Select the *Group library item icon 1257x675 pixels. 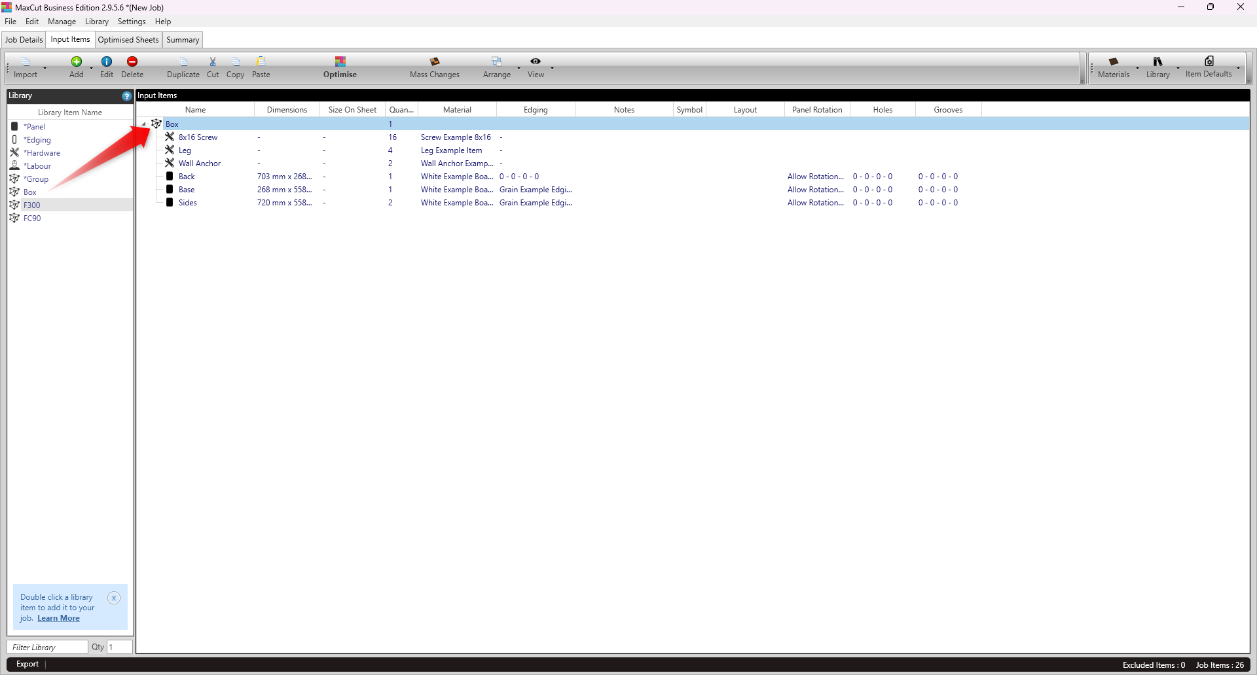tap(14, 179)
